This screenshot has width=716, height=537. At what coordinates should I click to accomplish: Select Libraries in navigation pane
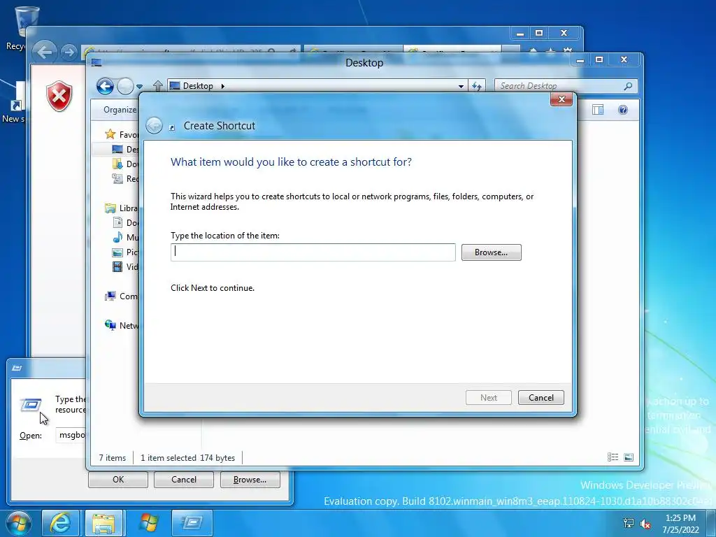tap(122, 208)
